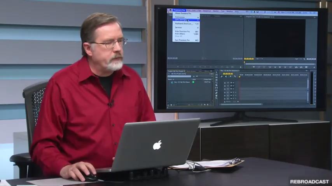Select the Hand tool

217,96
